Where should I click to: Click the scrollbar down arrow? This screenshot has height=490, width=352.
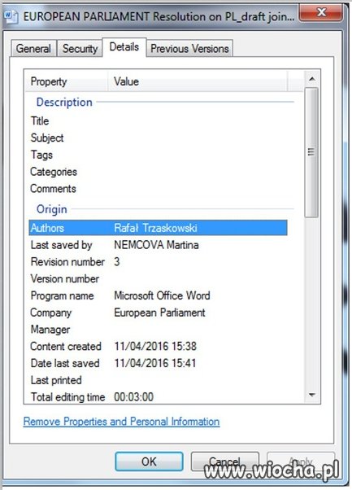311,395
